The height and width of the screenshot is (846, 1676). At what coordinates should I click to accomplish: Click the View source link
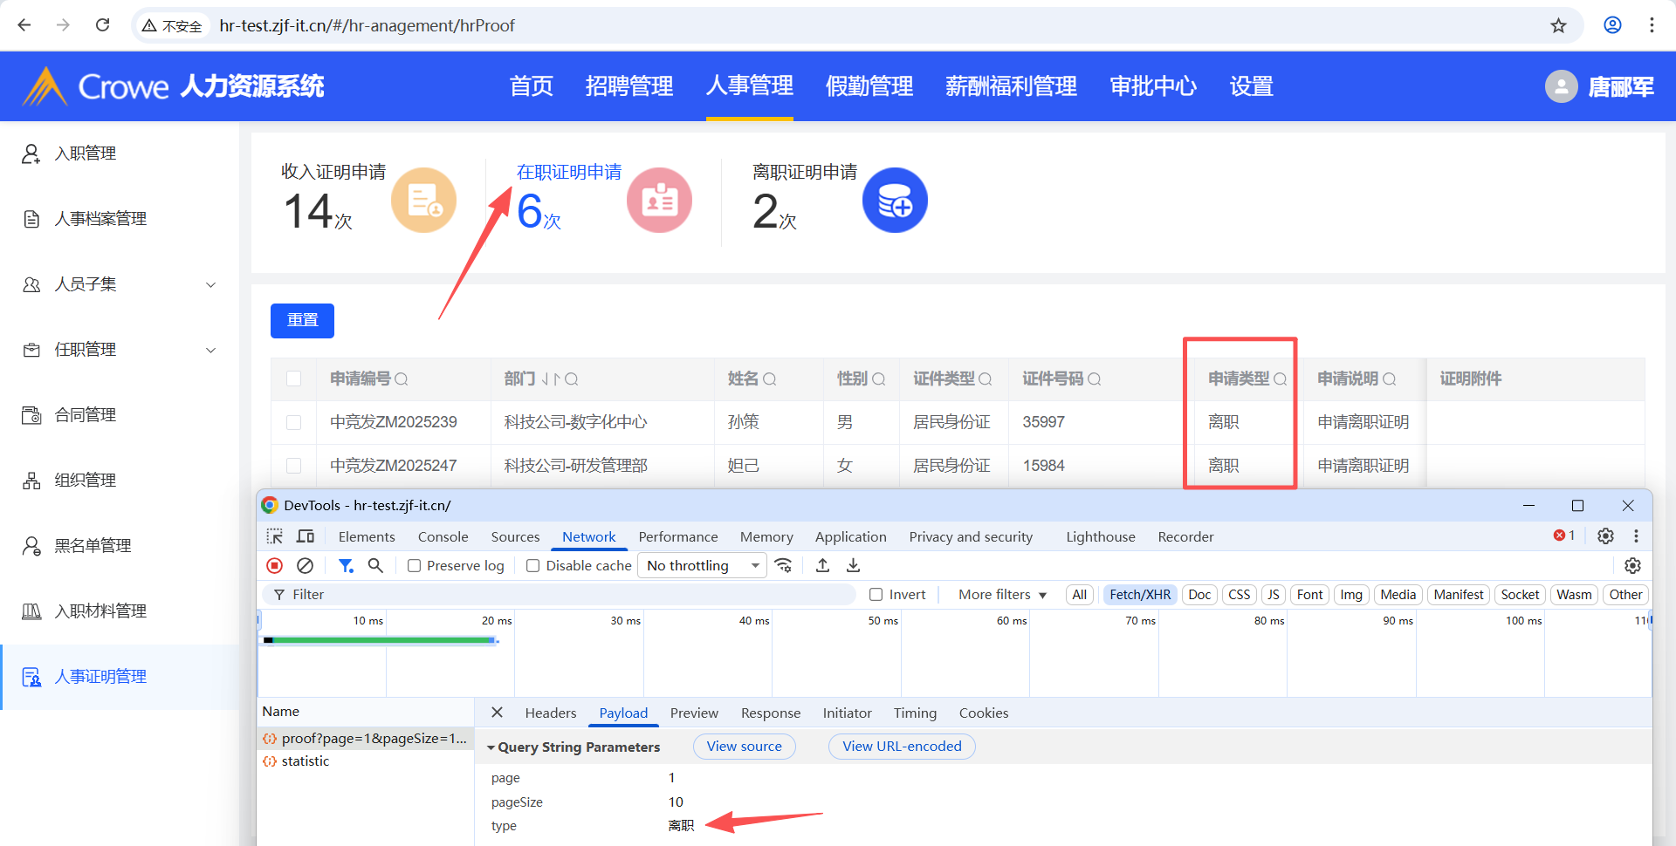coord(744,747)
